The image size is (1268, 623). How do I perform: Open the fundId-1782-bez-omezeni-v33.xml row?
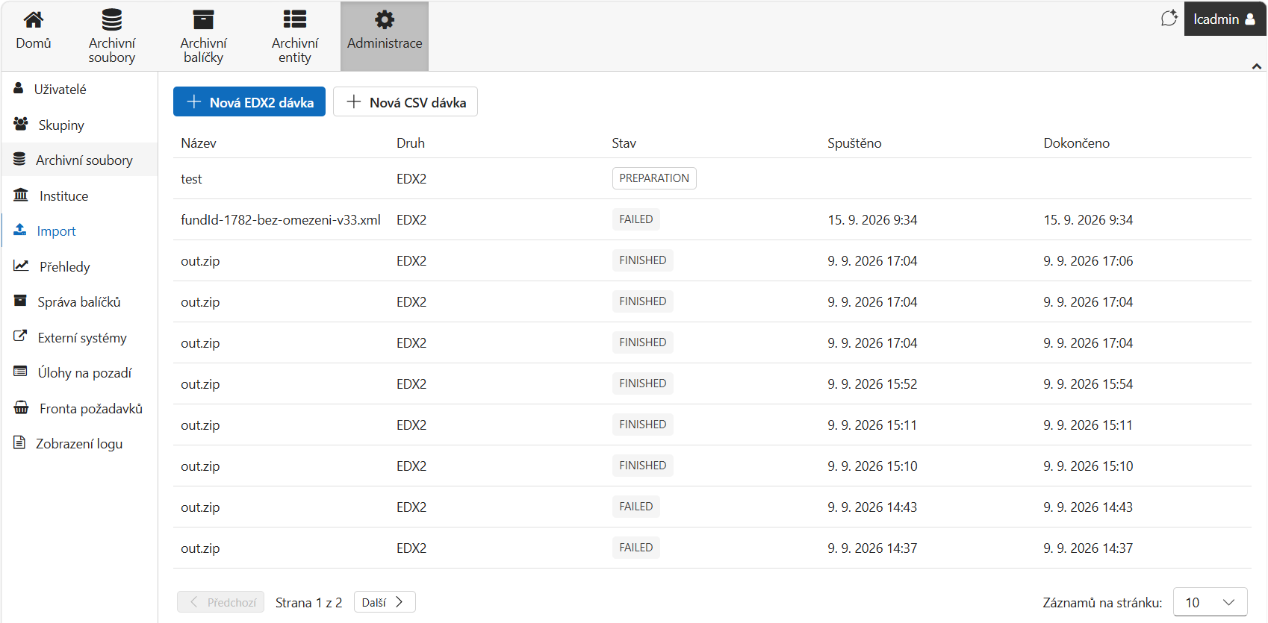pyautogui.click(x=712, y=219)
